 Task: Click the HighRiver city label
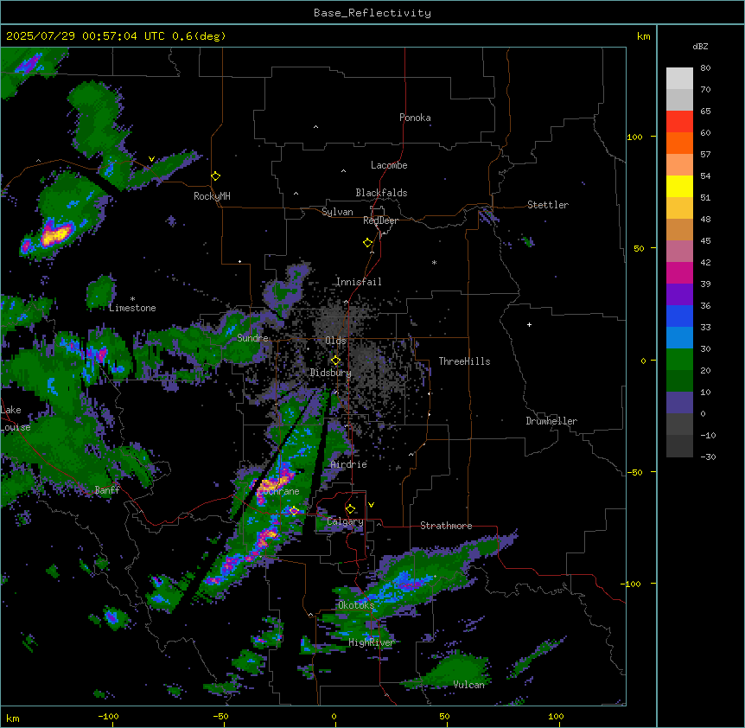372,642
